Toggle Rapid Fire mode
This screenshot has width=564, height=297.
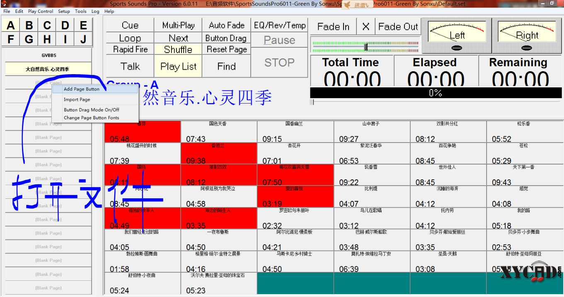[x=130, y=49]
